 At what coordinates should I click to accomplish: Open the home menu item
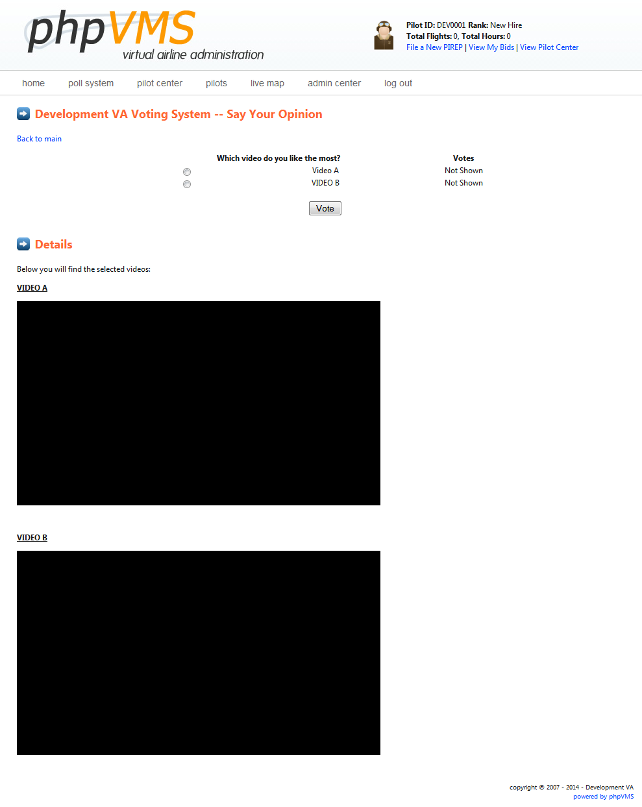pyautogui.click(x=33, y=83)
